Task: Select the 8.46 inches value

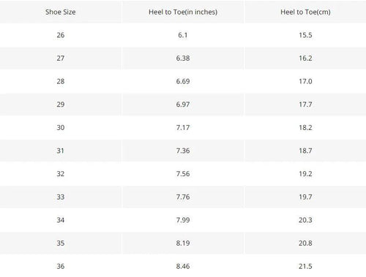Action: click(183, 266)
